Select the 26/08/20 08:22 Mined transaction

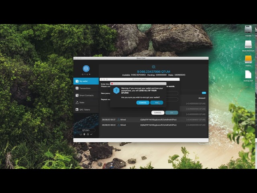153,125
